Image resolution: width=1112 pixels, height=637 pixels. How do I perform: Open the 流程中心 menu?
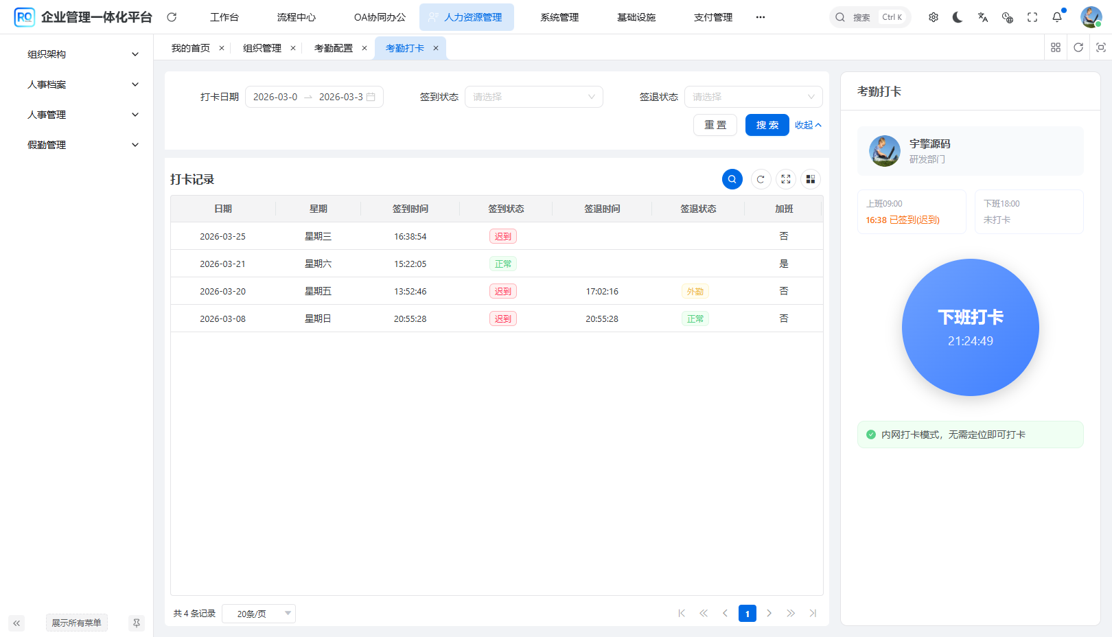click(x=296, y=16)
